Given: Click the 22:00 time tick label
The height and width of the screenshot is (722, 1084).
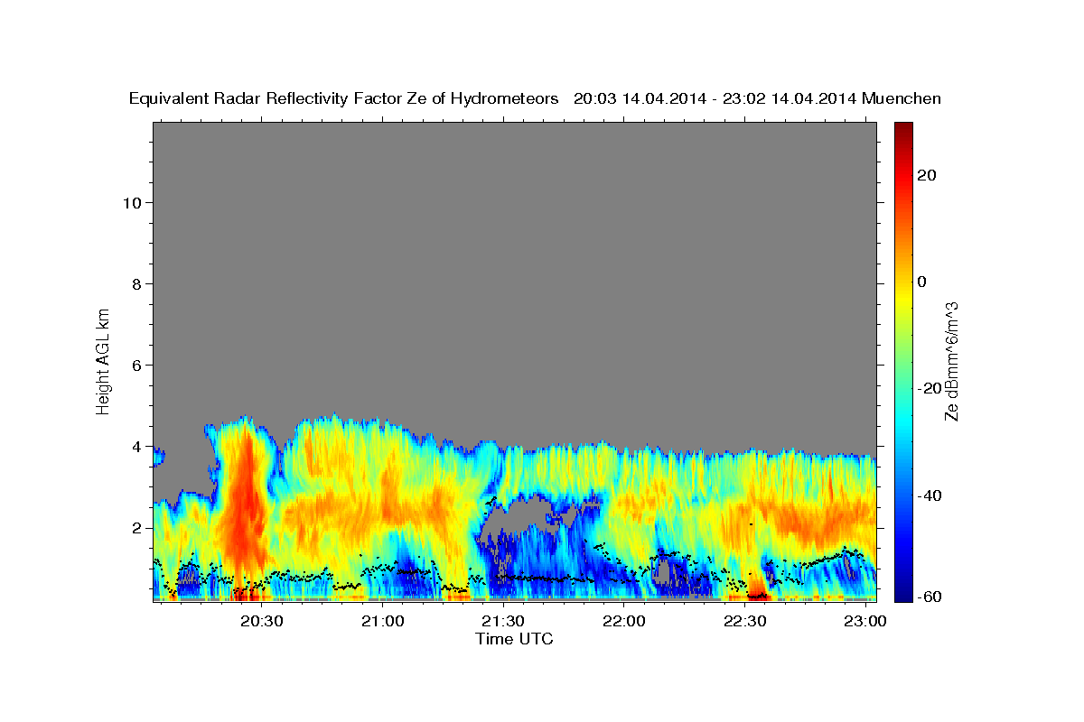Looking at the screenshot, I should click(623, 622).
